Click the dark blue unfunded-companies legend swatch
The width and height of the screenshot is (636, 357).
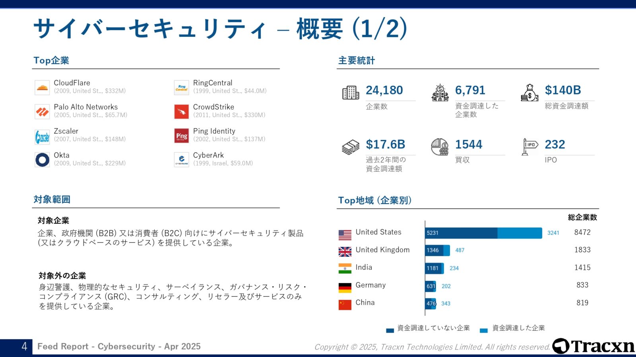click(x=390, y=330)
